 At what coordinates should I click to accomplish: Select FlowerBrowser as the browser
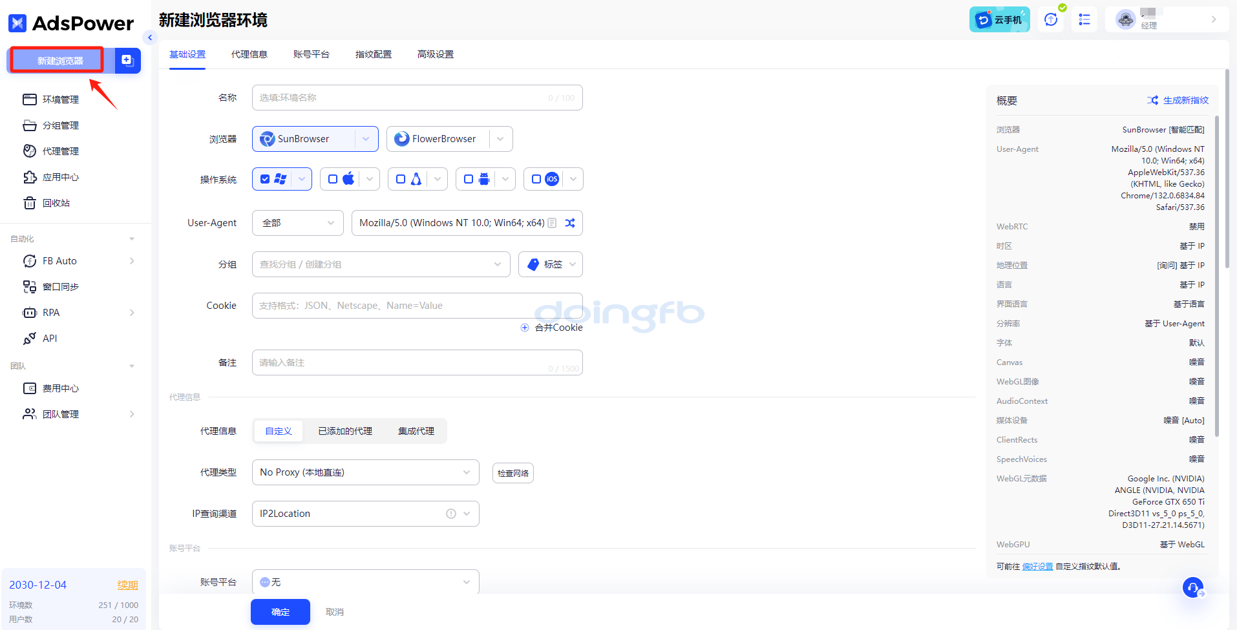point(438,139)
